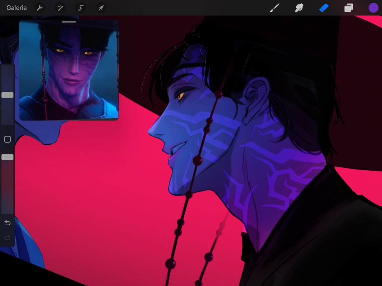This screenshot has height=286, width=382.
Task: Undo the last stroke
Action: (x=7, y=223)
